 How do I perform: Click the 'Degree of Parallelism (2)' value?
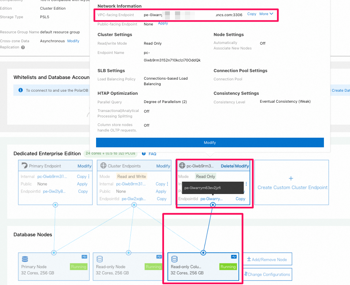[x=165, y=102]
